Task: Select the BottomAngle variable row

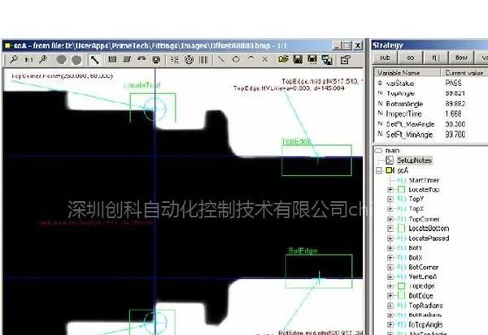Action: click(431, 104)
